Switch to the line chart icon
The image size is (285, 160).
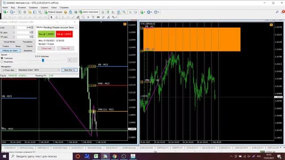[x=113, y=12]
